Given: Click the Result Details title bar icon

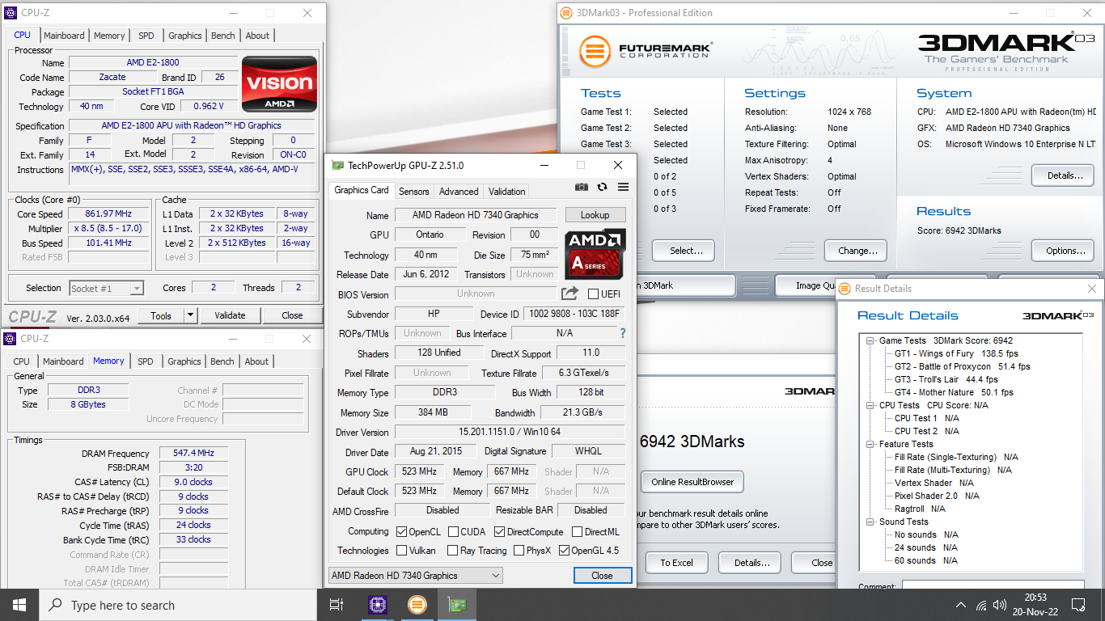Looking at the screenshot, I should (x=846, y=288).
